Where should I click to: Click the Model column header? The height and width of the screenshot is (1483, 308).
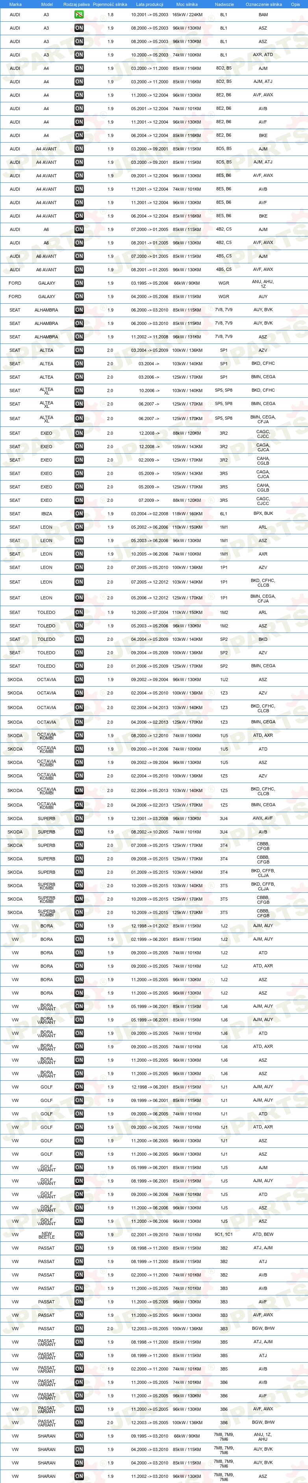47,4
